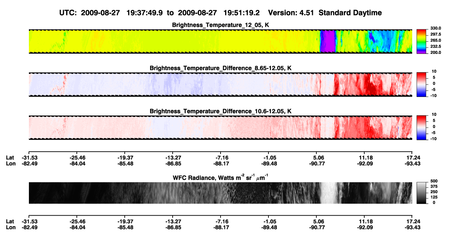458x235 pixels.
Task: Click WFC colorbar label 500
Action: tap(434, 181)
